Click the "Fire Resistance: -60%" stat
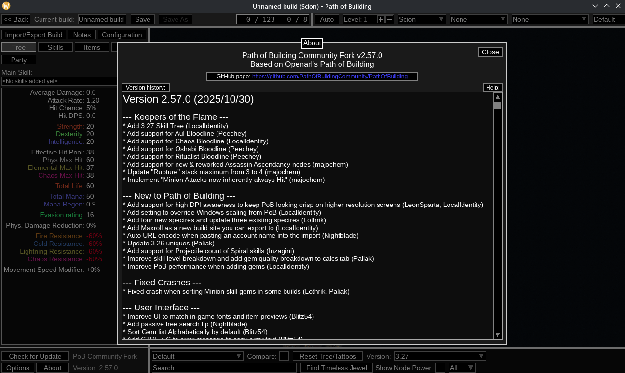Screen dimensions: 625x373 (69, 236)
